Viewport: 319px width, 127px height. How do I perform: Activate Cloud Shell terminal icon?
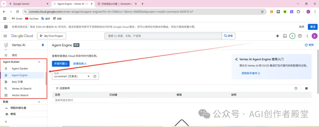click(285, 36)
